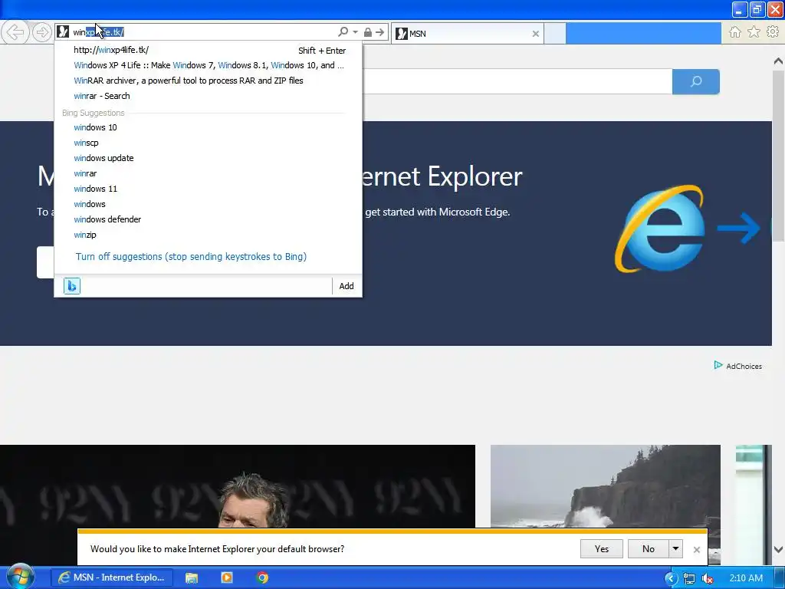Show hidden tray icons arrow
The image size is (785, 589).
[671, 578]
